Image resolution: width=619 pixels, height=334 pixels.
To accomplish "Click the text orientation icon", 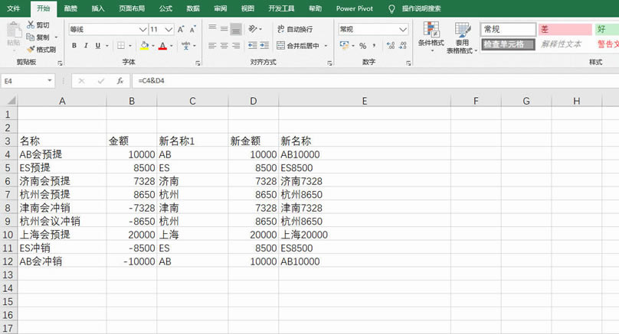I will [x=253, y=28].
